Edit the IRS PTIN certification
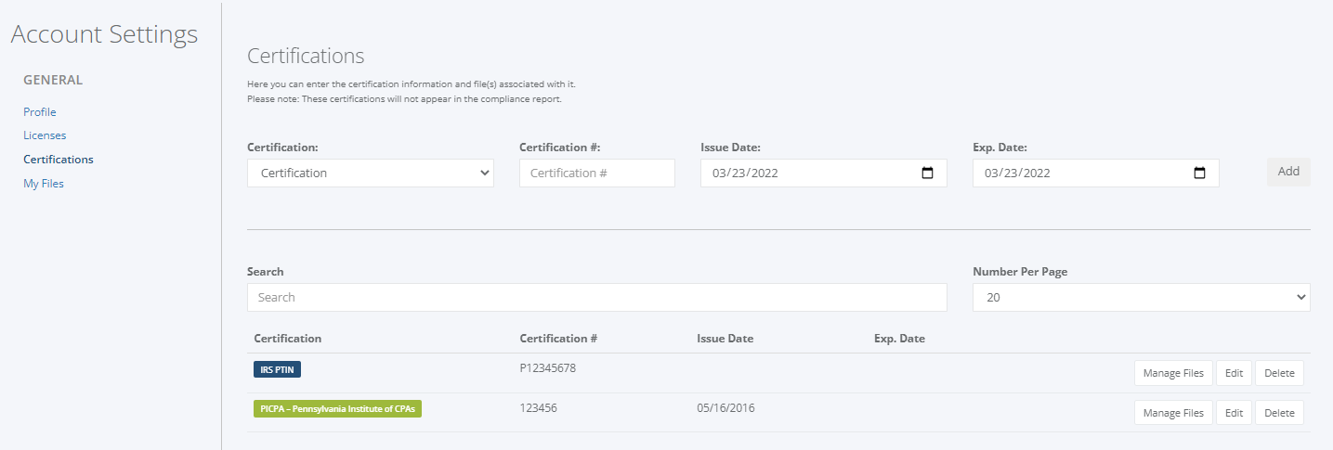The image size is (1333, 450). (x=1234, y=373)
